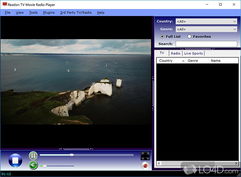Click the blue Stop playback button
Screen dimensions: 241x177
coord(15,160)
